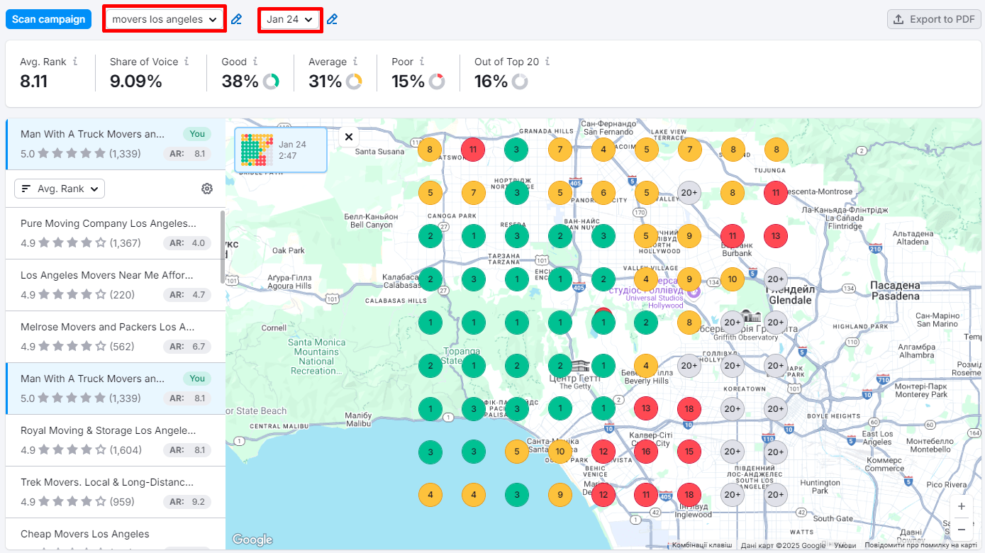
Task: Click the Average 31% donut chart
Action: [354, 82]
